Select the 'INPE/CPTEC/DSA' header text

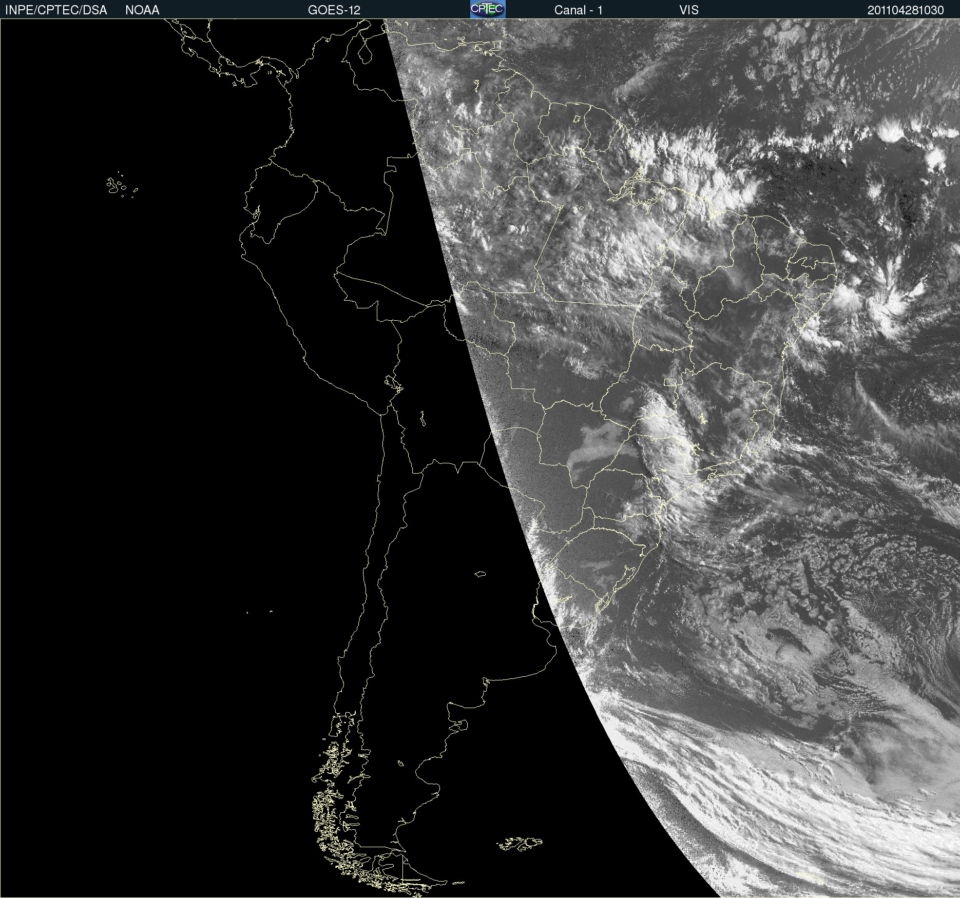(56, 10)
